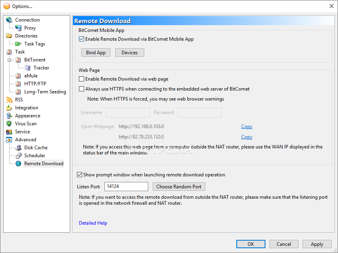Screen dimensions: 338x253
Task: Click the RSS feed icon
Action: coord(9,100)
